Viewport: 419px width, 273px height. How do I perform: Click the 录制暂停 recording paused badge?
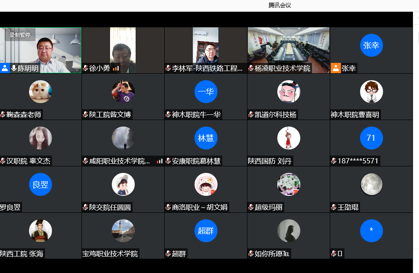click(20, 35)
